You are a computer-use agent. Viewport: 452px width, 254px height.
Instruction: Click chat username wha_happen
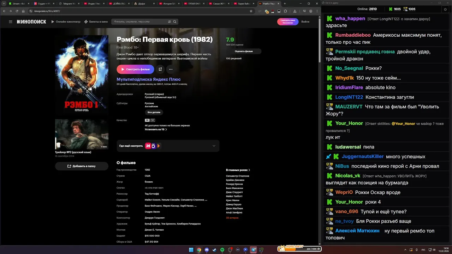point(350,18)
